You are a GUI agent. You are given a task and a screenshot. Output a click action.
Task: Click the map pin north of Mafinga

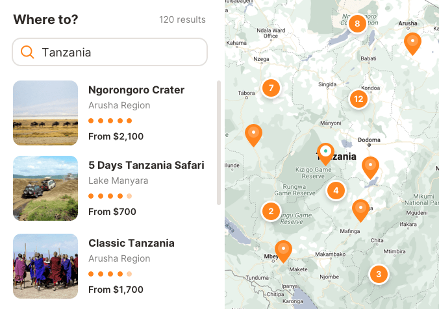point(360,209)
